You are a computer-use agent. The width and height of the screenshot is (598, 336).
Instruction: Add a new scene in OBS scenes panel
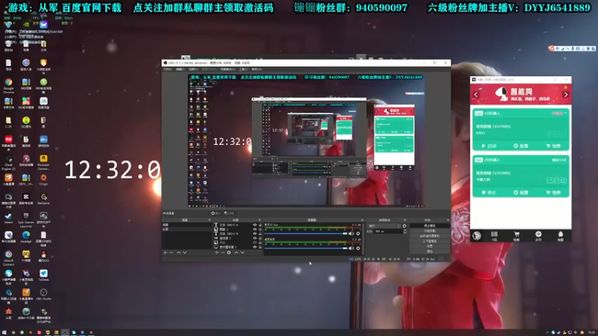click(165, 252)
